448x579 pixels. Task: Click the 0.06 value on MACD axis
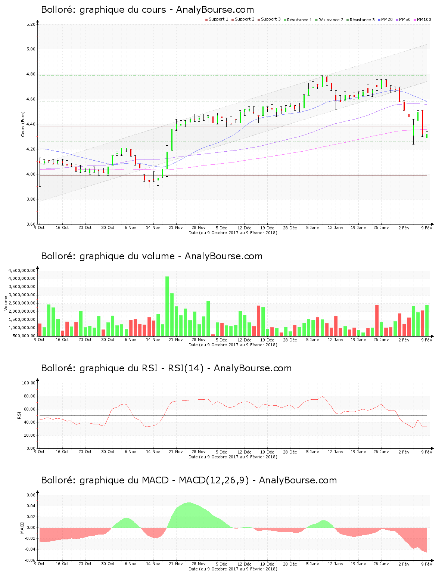tap(31, 495)
